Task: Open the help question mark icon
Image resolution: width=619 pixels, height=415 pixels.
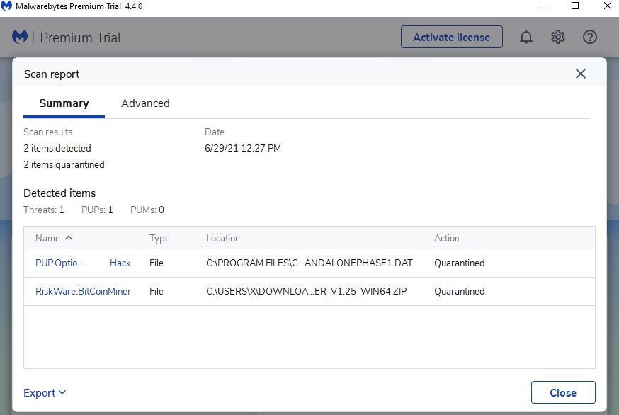Action: (590, 37)
